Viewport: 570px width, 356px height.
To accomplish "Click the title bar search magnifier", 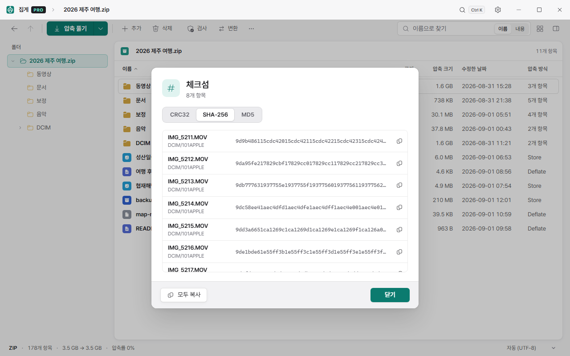I will (462, 10).
